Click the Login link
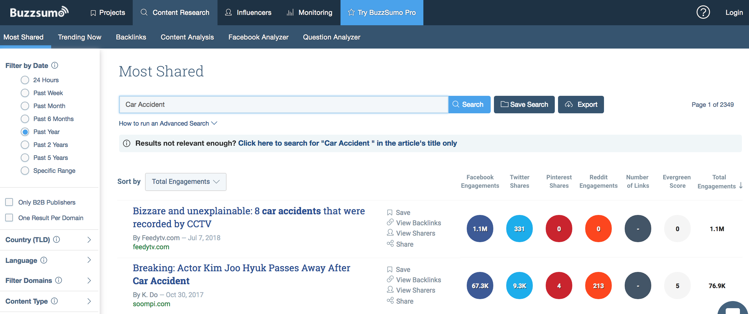Screen dimensions: 749x314 (x=734, y=13)
